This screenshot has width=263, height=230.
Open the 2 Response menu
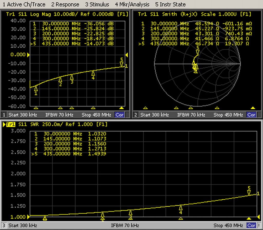point(65,4)
